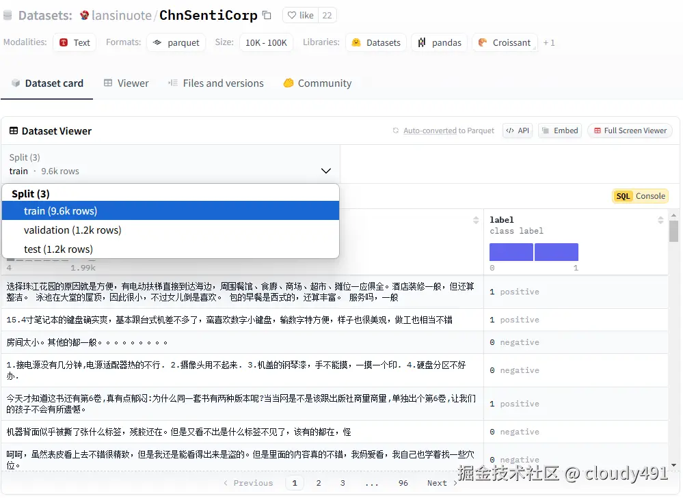Copy the ChnSentiCorp dataset name
Viewport: 683px width, 498px height.
[x=266, y=14]
